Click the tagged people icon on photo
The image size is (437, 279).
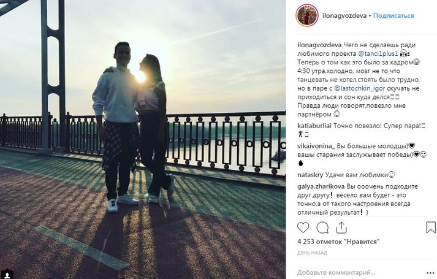(7, 275)
